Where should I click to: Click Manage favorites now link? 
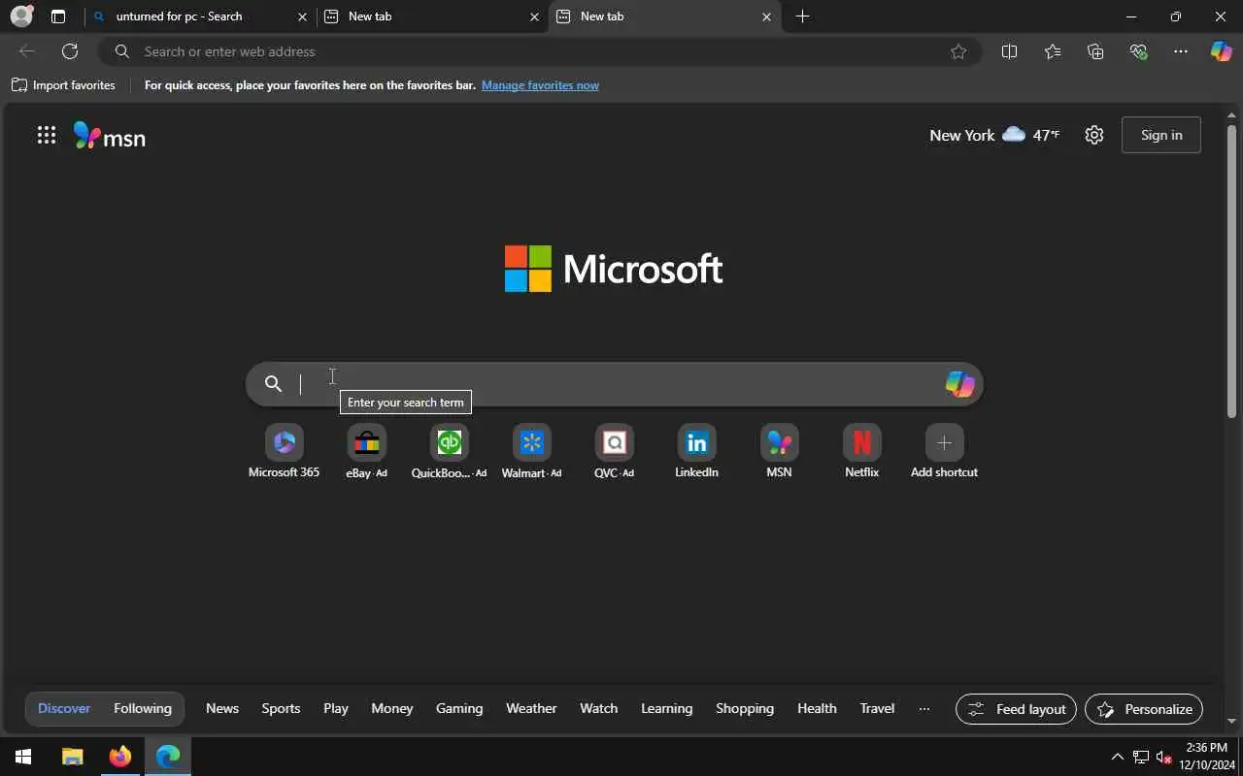click(x=540, y=85)
